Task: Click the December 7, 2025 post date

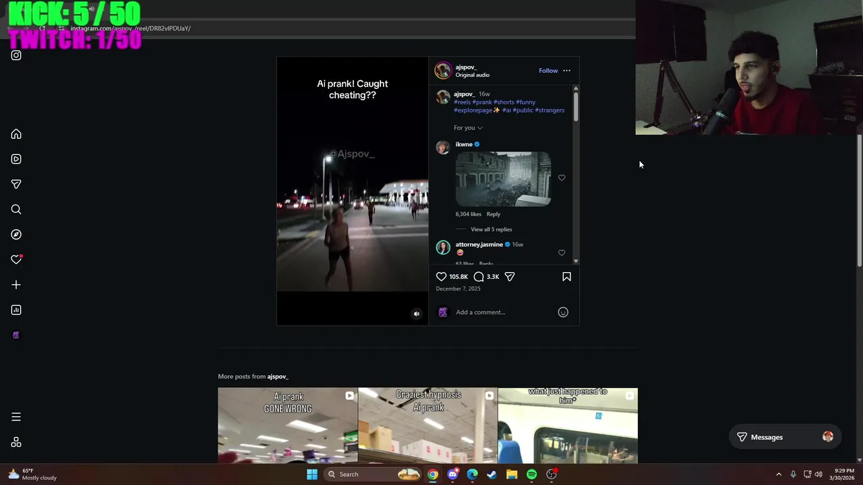Action: (x=458, y=288)
